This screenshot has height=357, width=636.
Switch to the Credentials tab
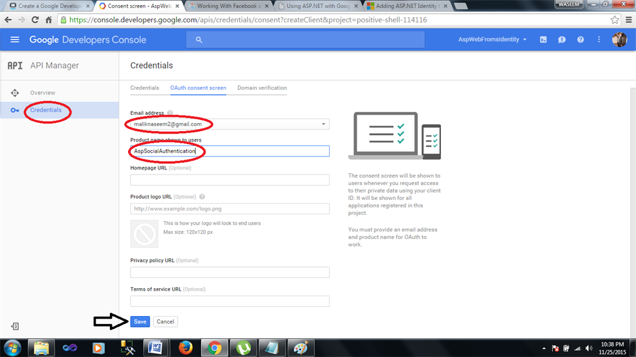pos(144,88)
